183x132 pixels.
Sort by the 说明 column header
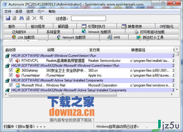pos(66,50)
